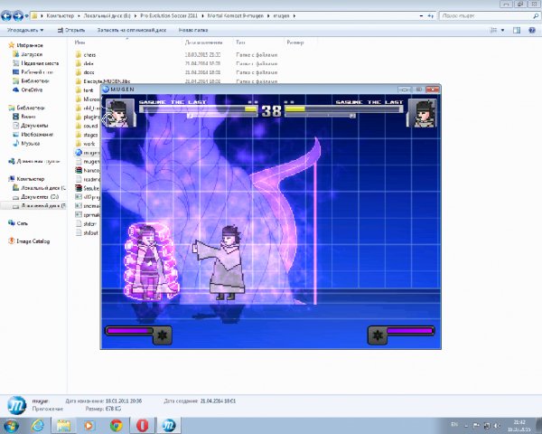Sort by the date modified column header
Image resolution: width=542 pixels, height=434 pixels.
(x=203, y=42)
